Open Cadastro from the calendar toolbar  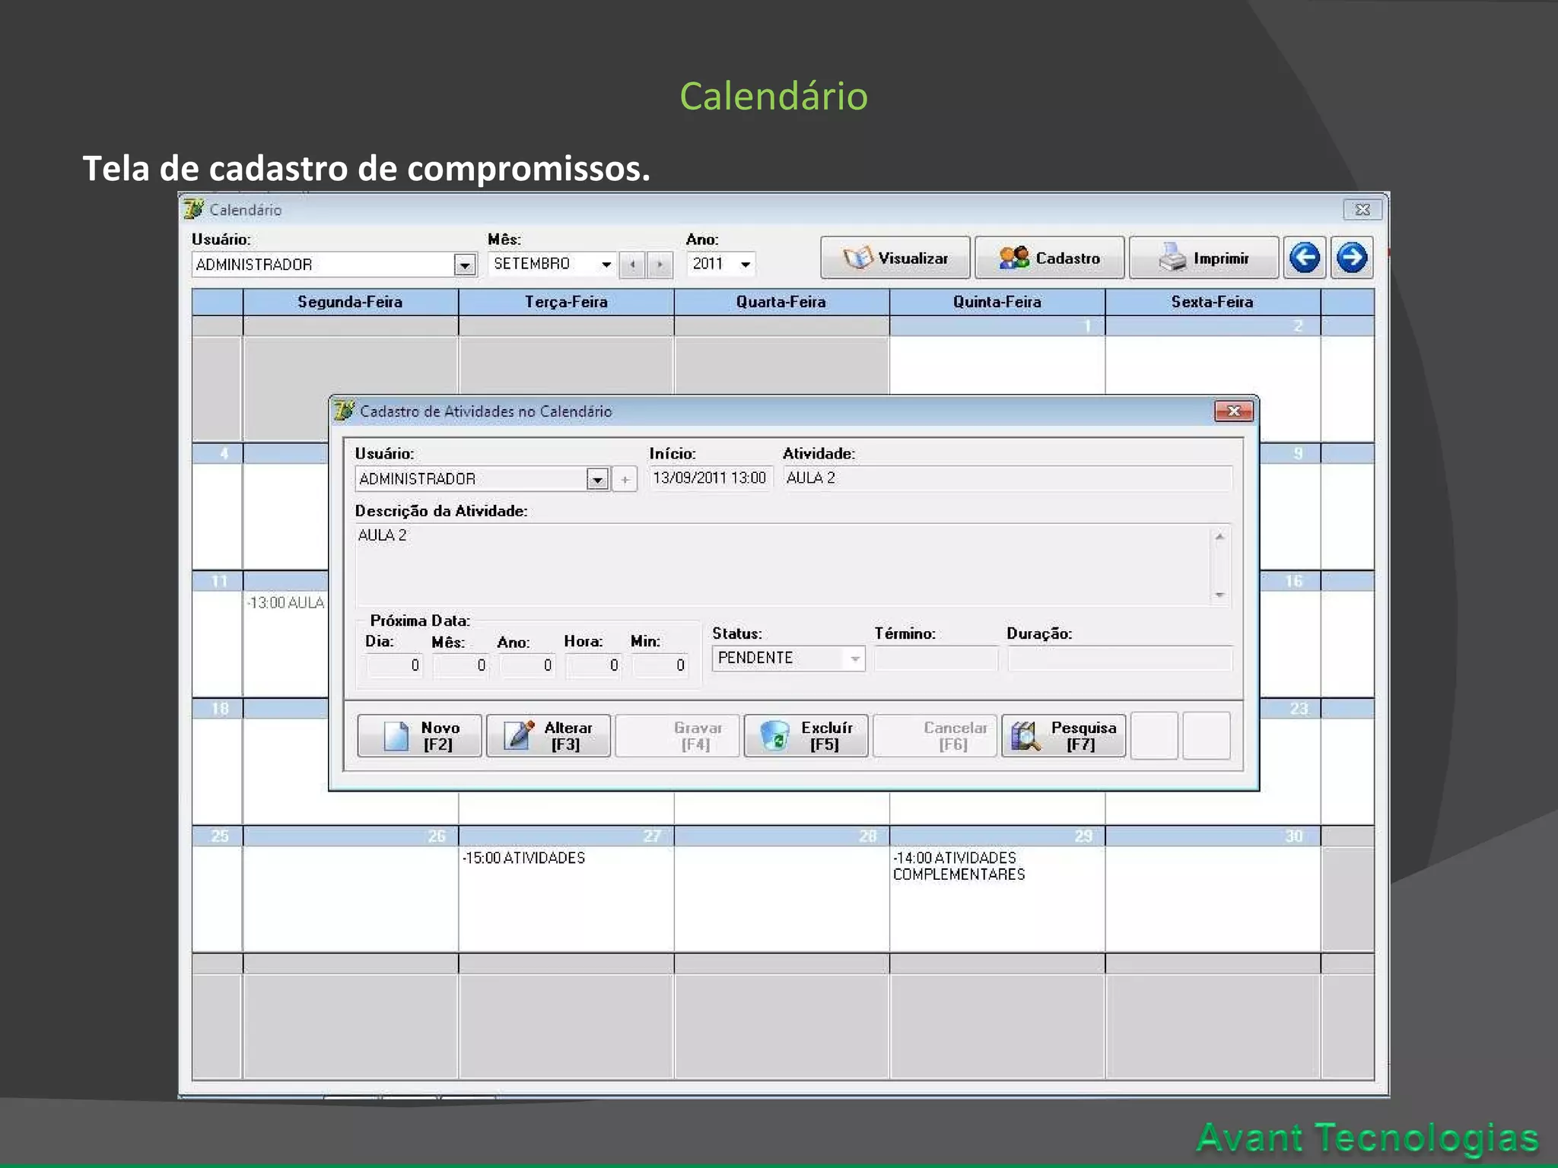point(1049,258)
